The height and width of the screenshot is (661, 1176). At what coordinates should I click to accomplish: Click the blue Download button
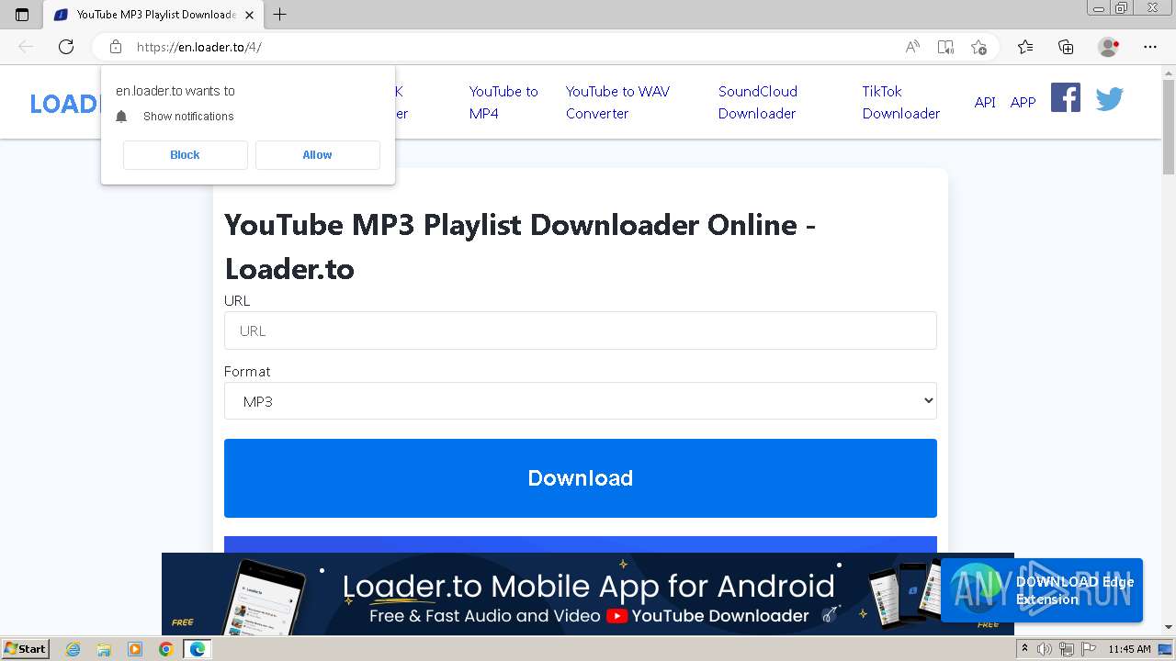click(581, 478)
